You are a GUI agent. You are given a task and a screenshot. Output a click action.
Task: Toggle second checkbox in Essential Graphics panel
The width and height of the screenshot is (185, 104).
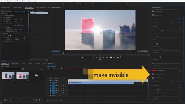pyautogui.click(x=153, y=15)
